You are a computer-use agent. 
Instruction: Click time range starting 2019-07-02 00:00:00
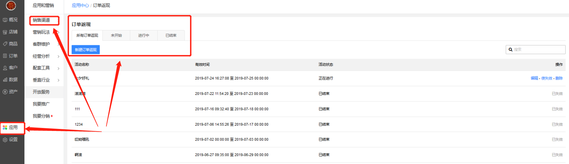[232, 140]
